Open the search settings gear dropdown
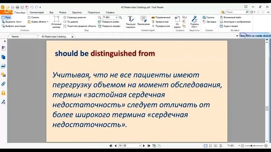Screen dimensions: 271x152 (253, 12)
